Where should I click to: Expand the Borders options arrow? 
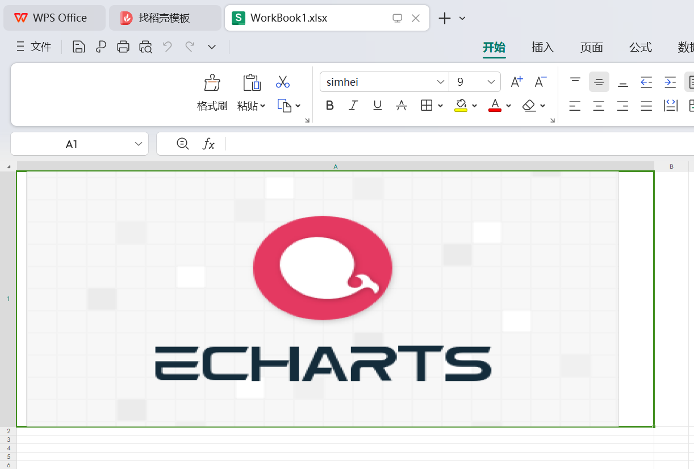(440, 106)
